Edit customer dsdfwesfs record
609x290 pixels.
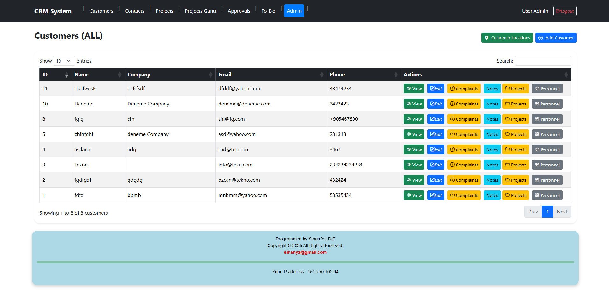tap(436, 89)
